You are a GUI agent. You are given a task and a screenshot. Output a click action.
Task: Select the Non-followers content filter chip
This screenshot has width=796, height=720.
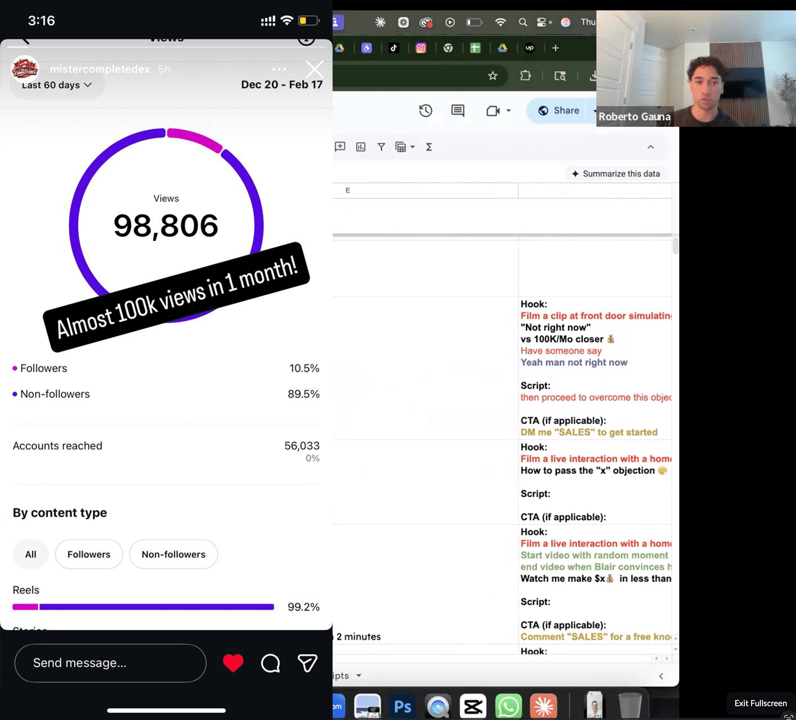[173, 554]
